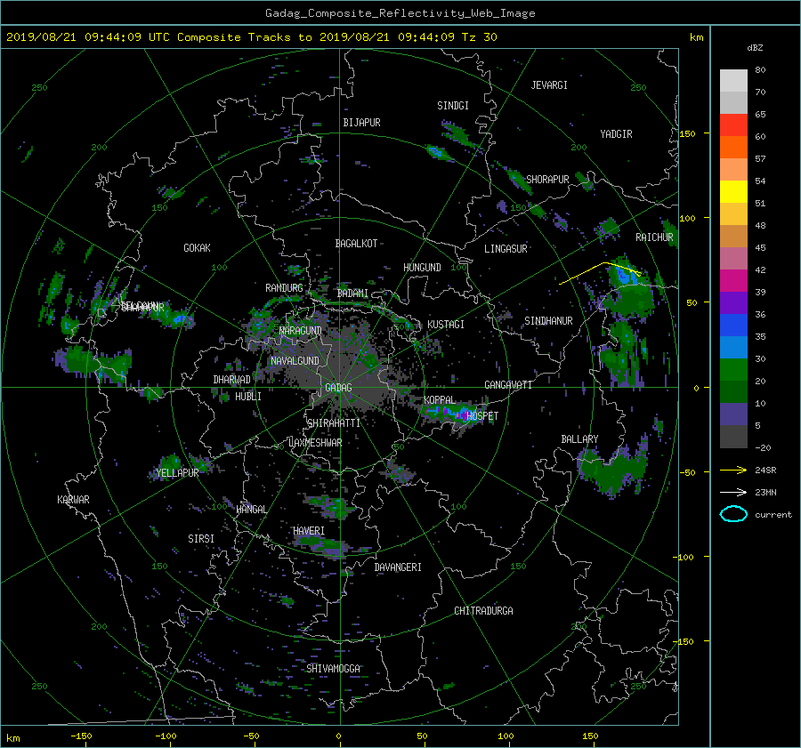Click the 150 tick on right axis

tap(687, 133)
